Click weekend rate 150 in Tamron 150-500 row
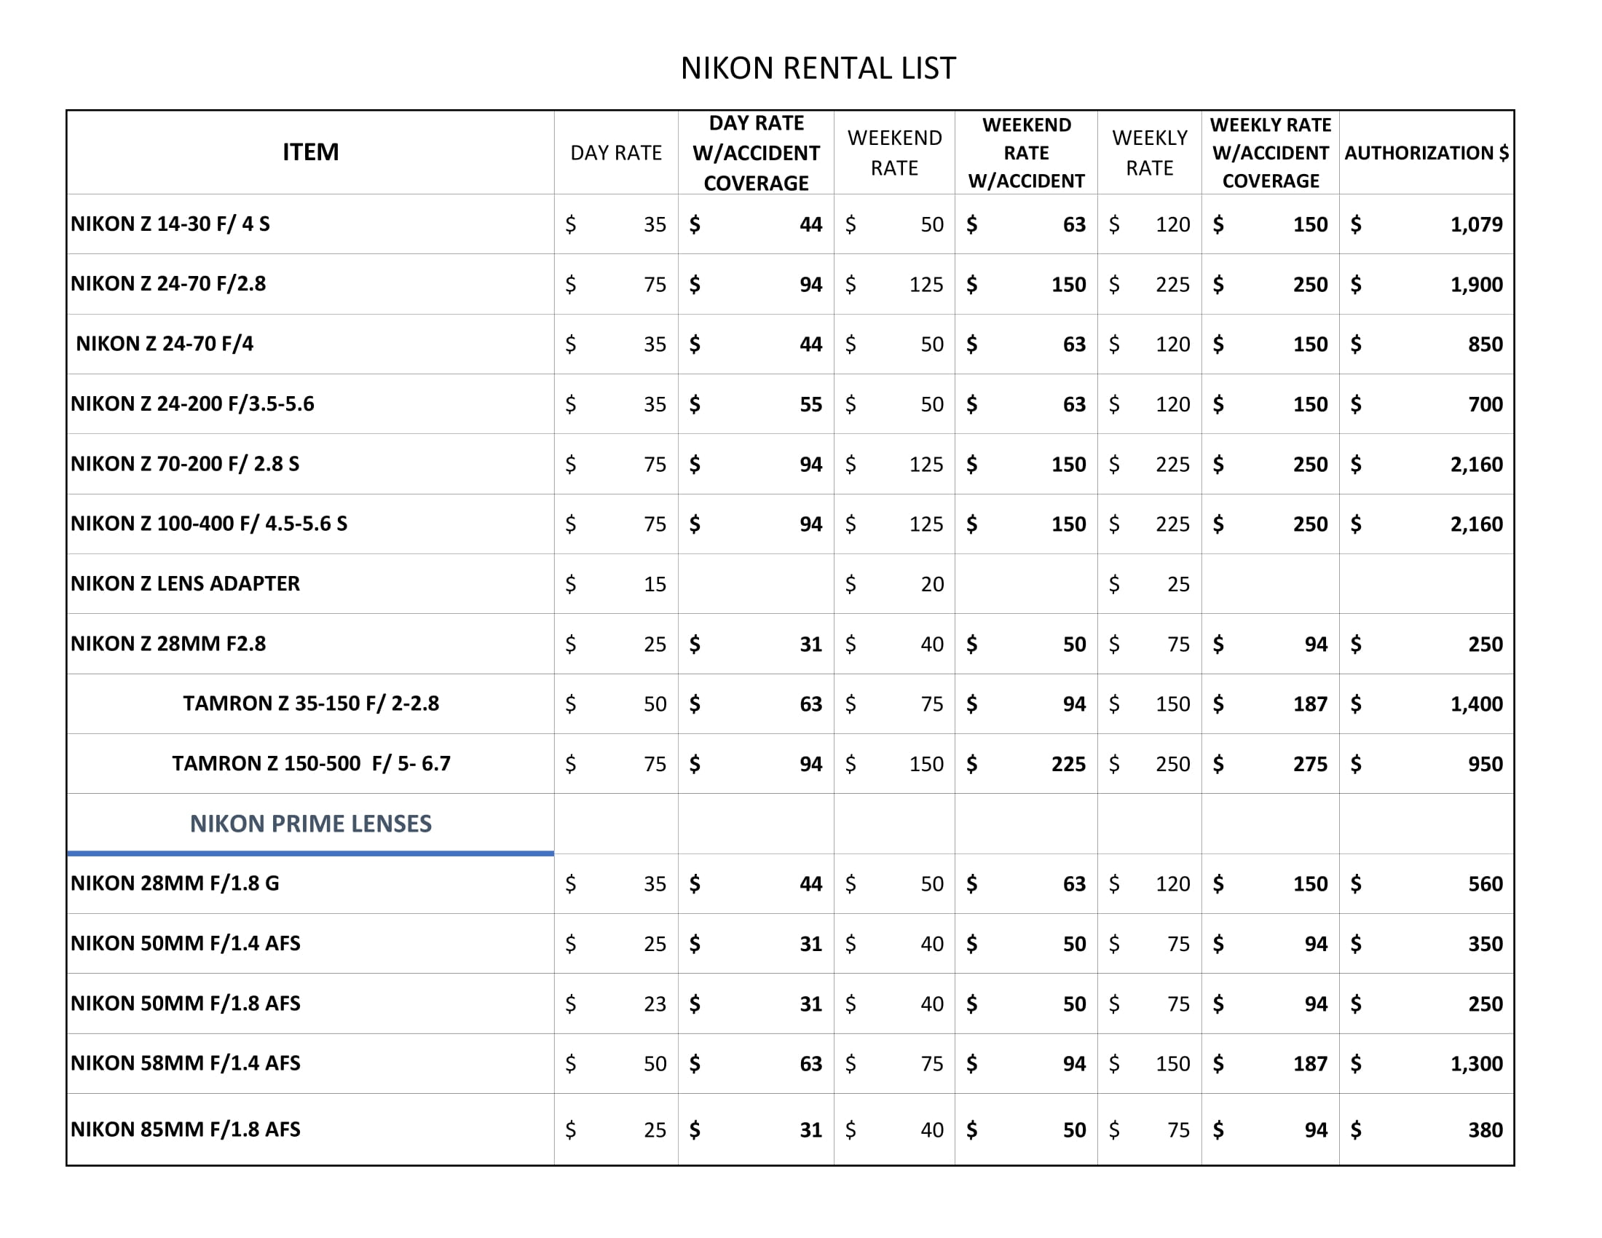The width and height of the screenshot is (1602, 1238). pos(926,764)
